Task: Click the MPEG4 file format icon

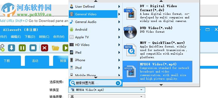Action: coord(130,71)
